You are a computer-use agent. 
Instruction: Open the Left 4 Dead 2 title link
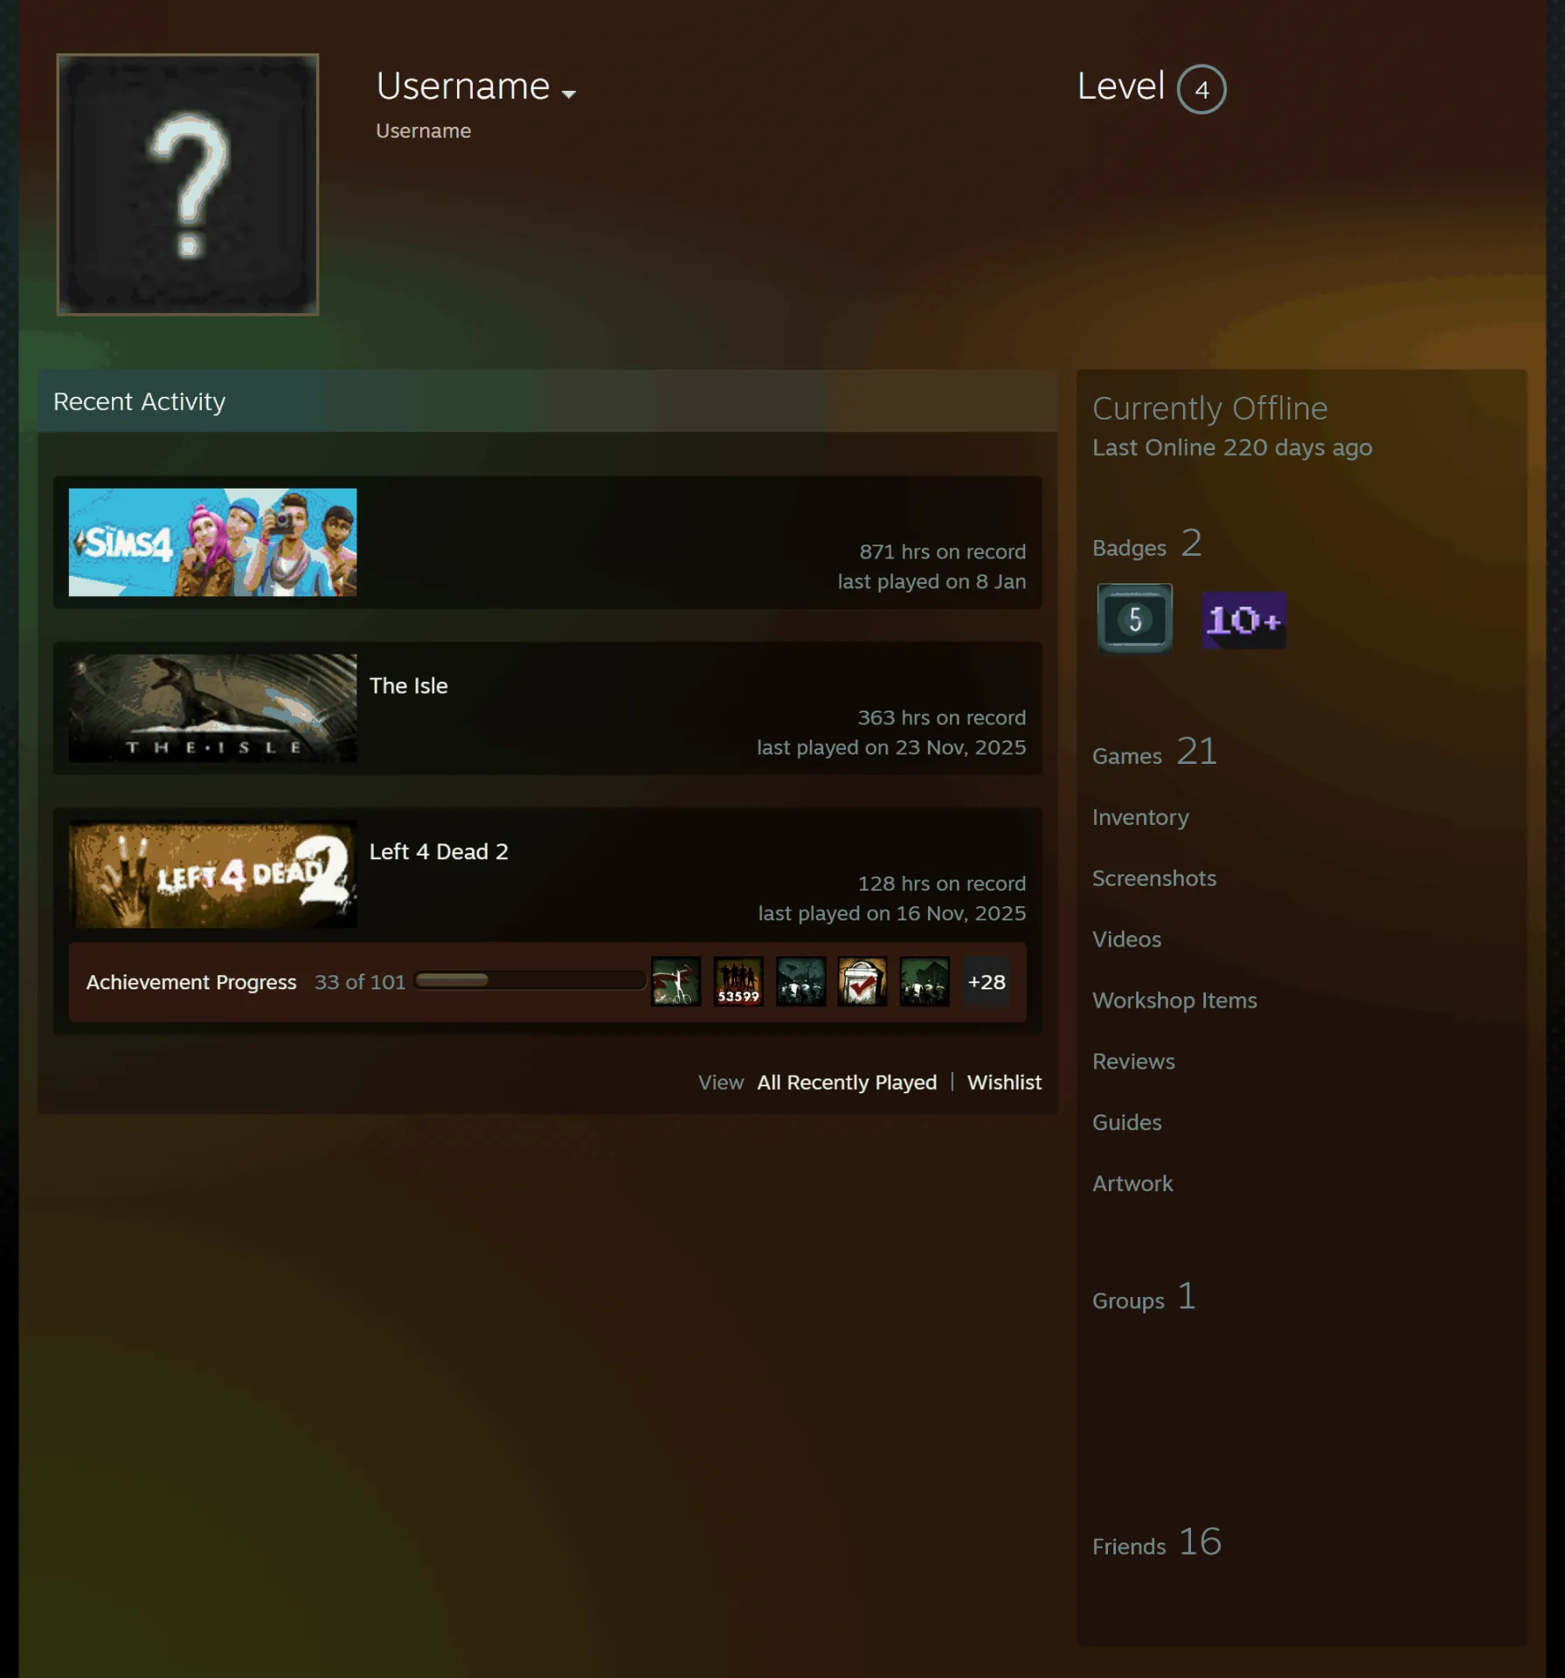439,852
